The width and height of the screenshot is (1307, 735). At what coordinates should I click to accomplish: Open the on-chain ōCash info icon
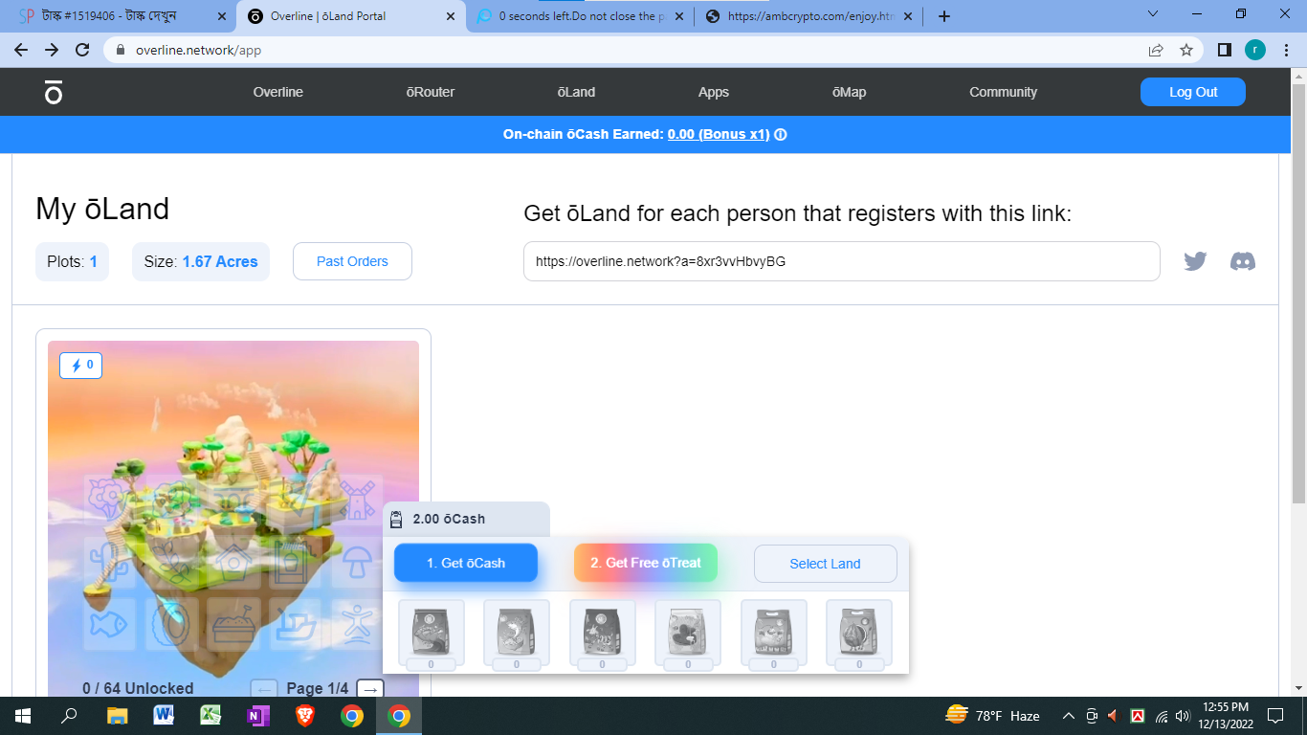[781, 135]
